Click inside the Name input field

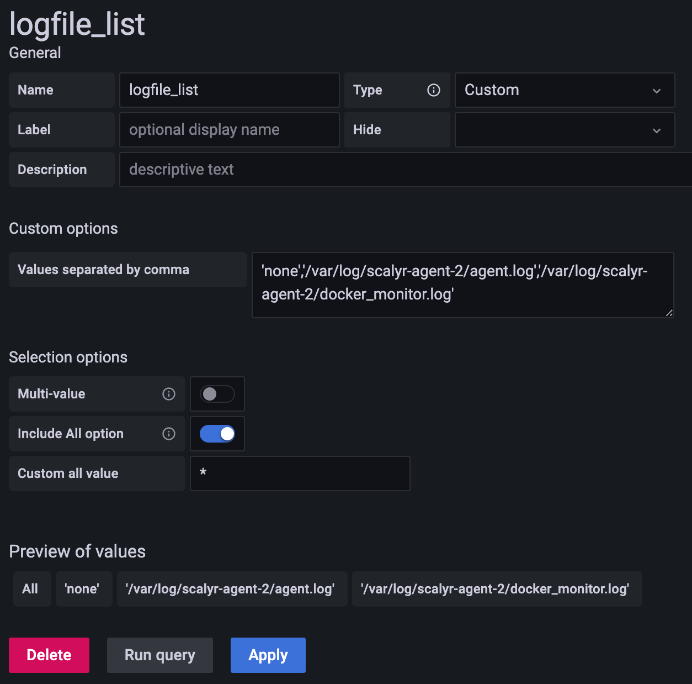point(229,90)
